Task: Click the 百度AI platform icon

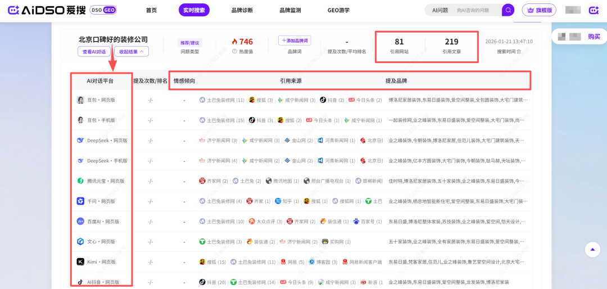Action: pyautogui.click(x=80, y=222)
